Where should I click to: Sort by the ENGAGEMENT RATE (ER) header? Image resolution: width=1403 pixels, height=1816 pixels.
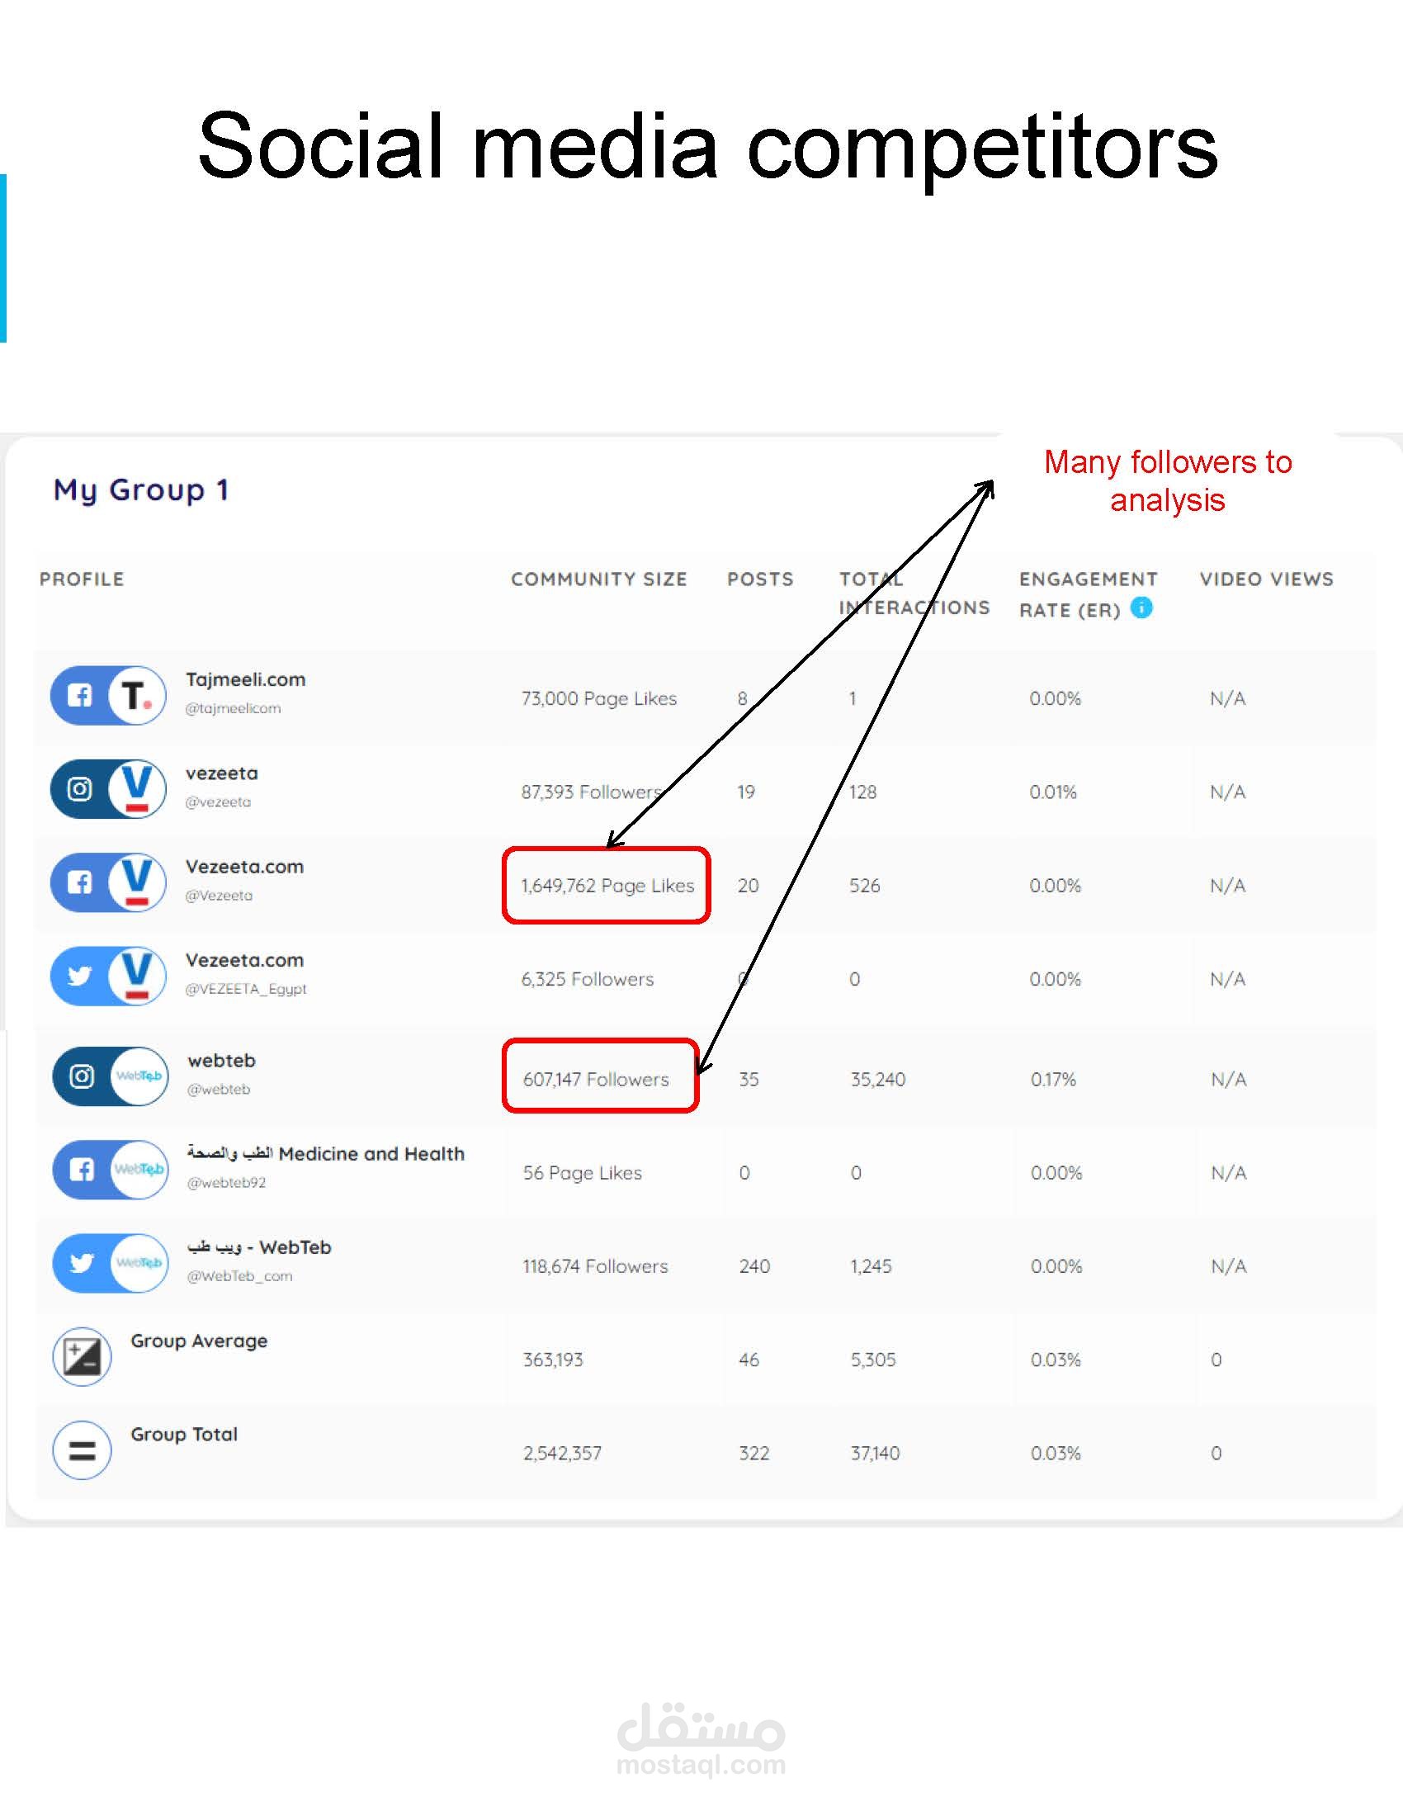(x=1088, y=594)
